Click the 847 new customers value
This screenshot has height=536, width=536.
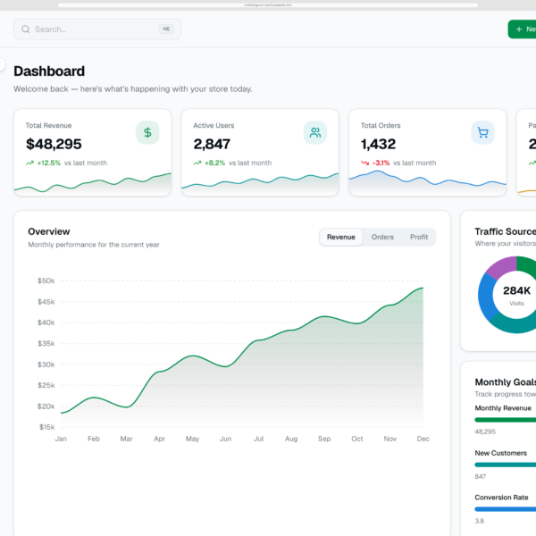481,476
